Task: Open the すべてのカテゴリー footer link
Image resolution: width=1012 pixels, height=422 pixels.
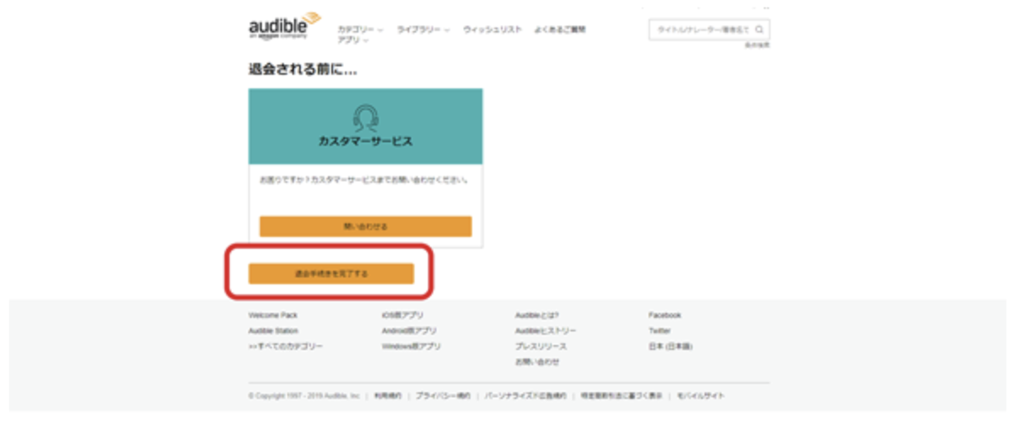Action: (286, 346)
